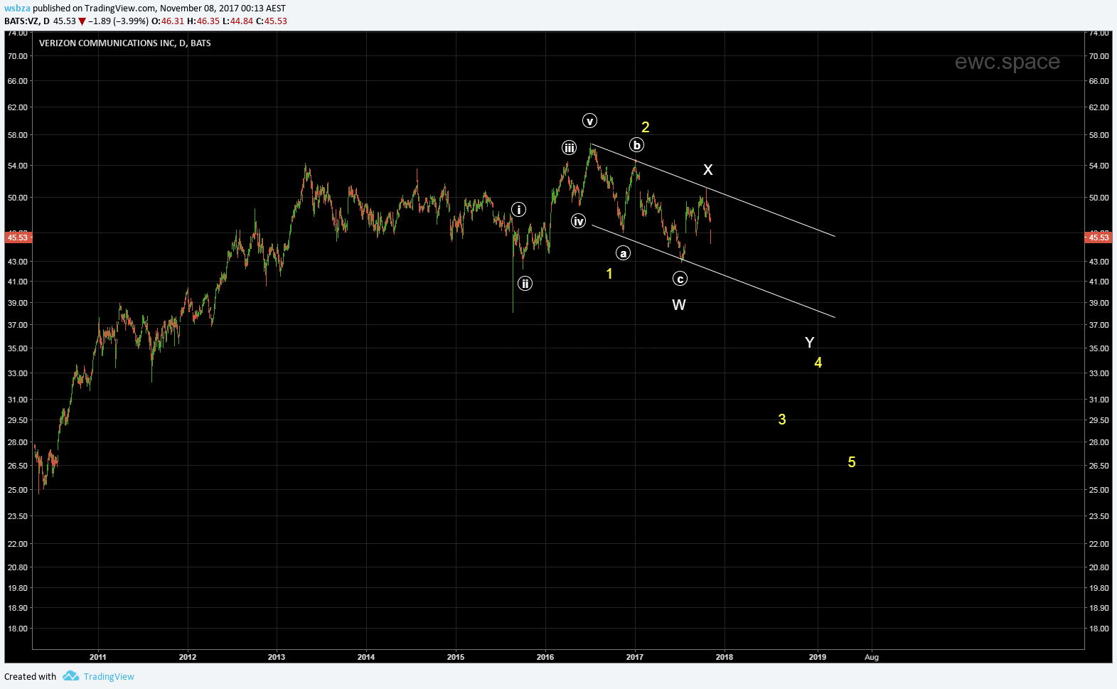
Task: Click the circled wave ii marker
Action: coord(525,284)
